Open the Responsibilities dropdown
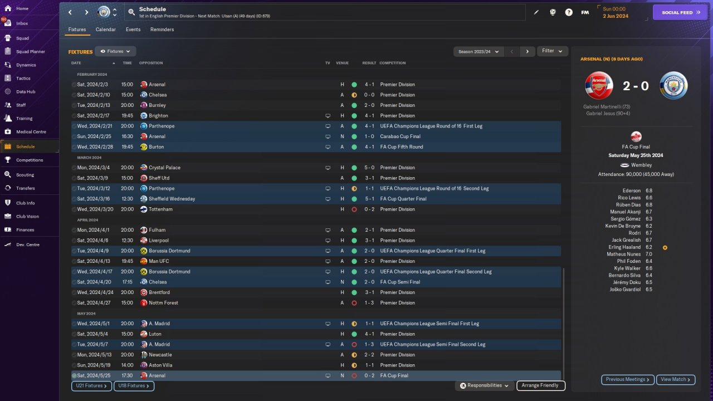 [484, 385]
